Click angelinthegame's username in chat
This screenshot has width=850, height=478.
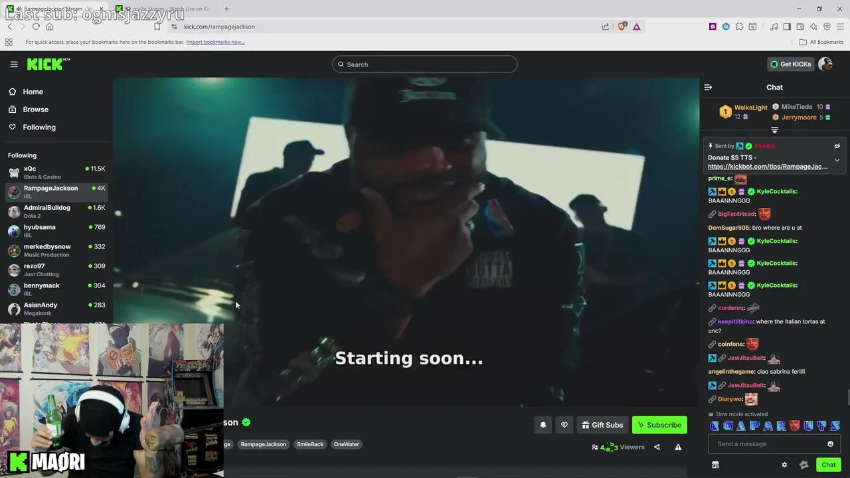[731, 372]
